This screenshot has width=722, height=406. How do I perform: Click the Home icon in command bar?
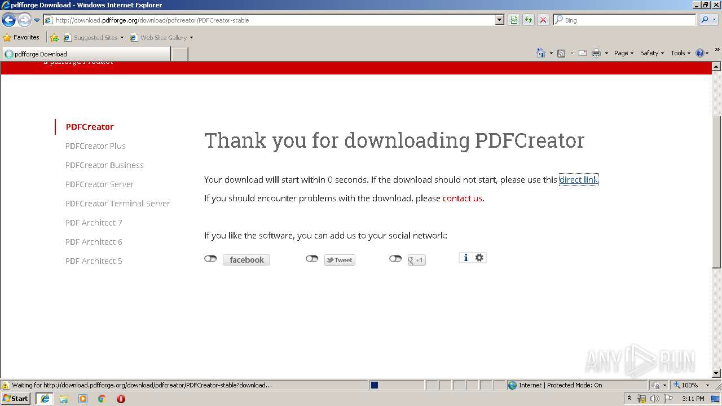(x=541, y=53)
